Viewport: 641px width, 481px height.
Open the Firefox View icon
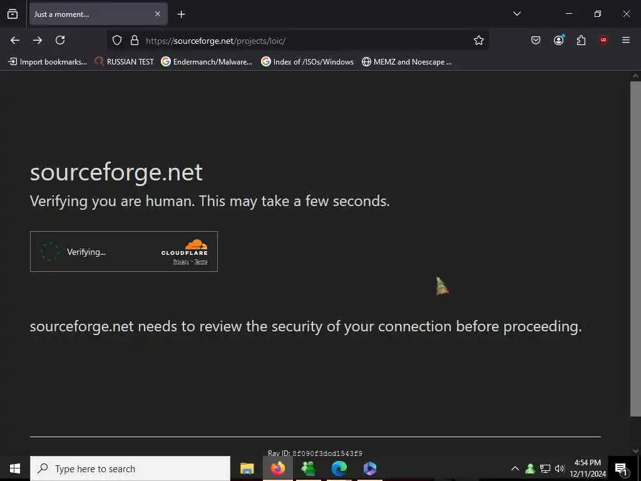click(13, 14)
